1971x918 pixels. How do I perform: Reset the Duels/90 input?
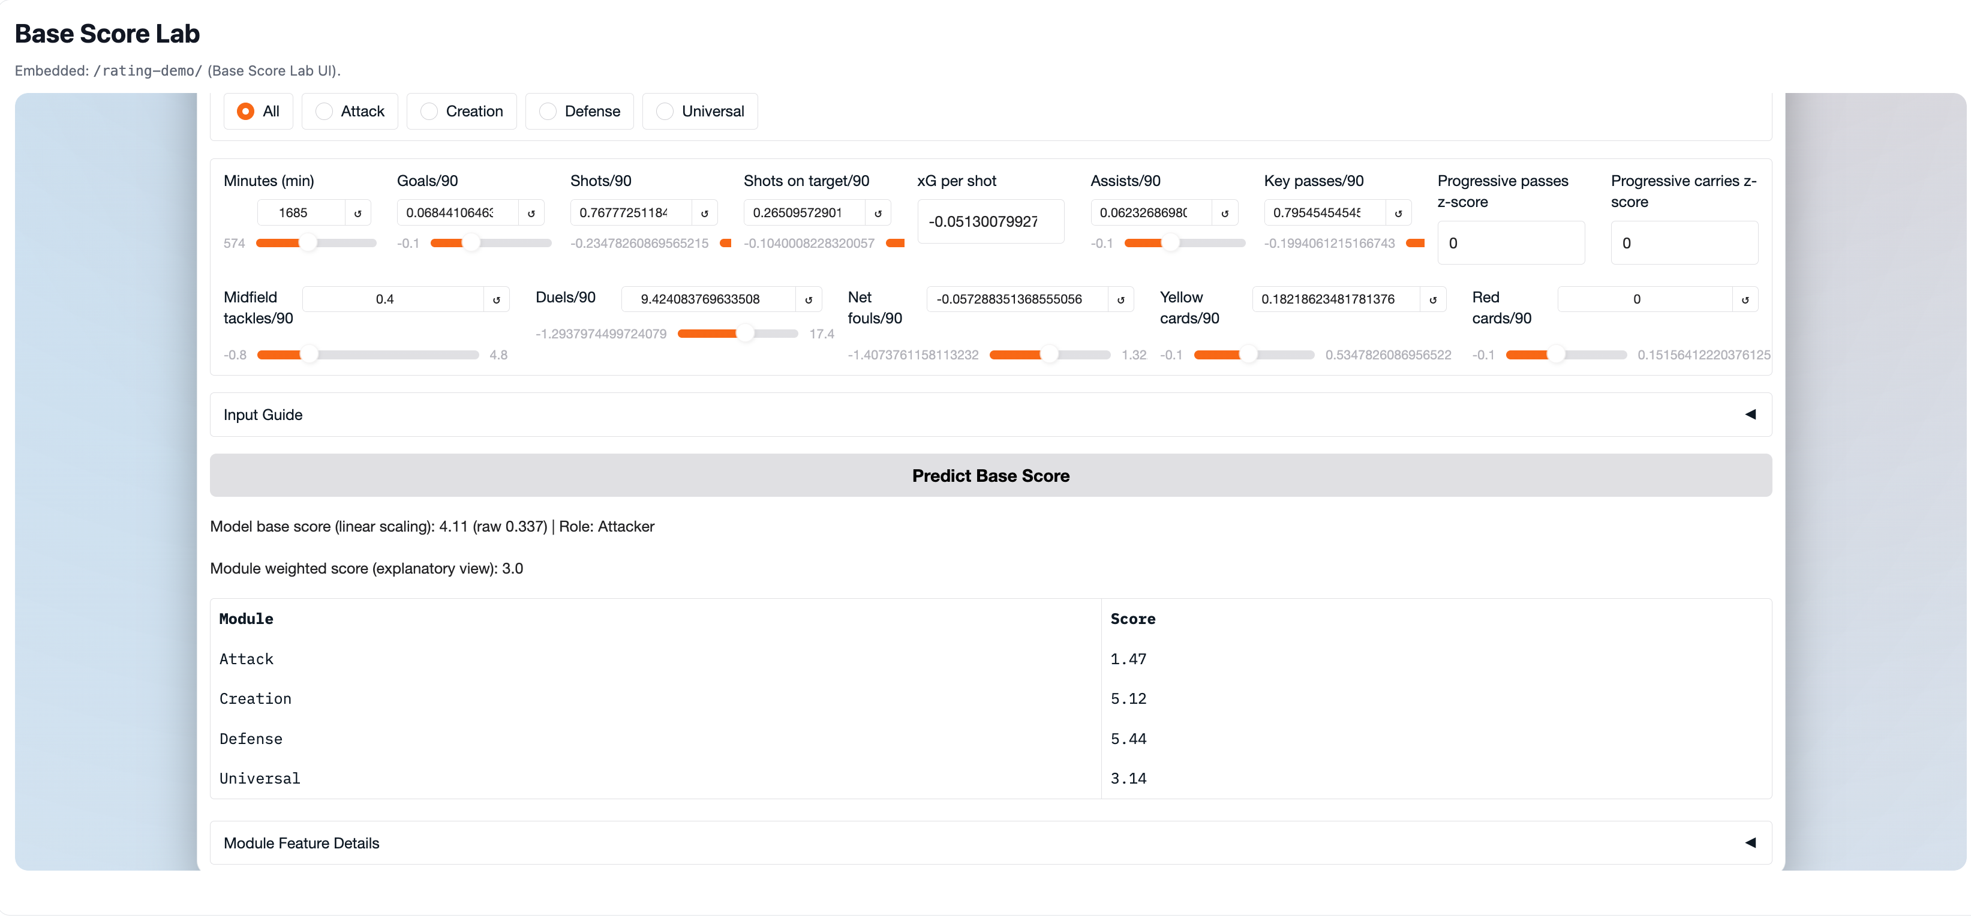click(809, 299)
